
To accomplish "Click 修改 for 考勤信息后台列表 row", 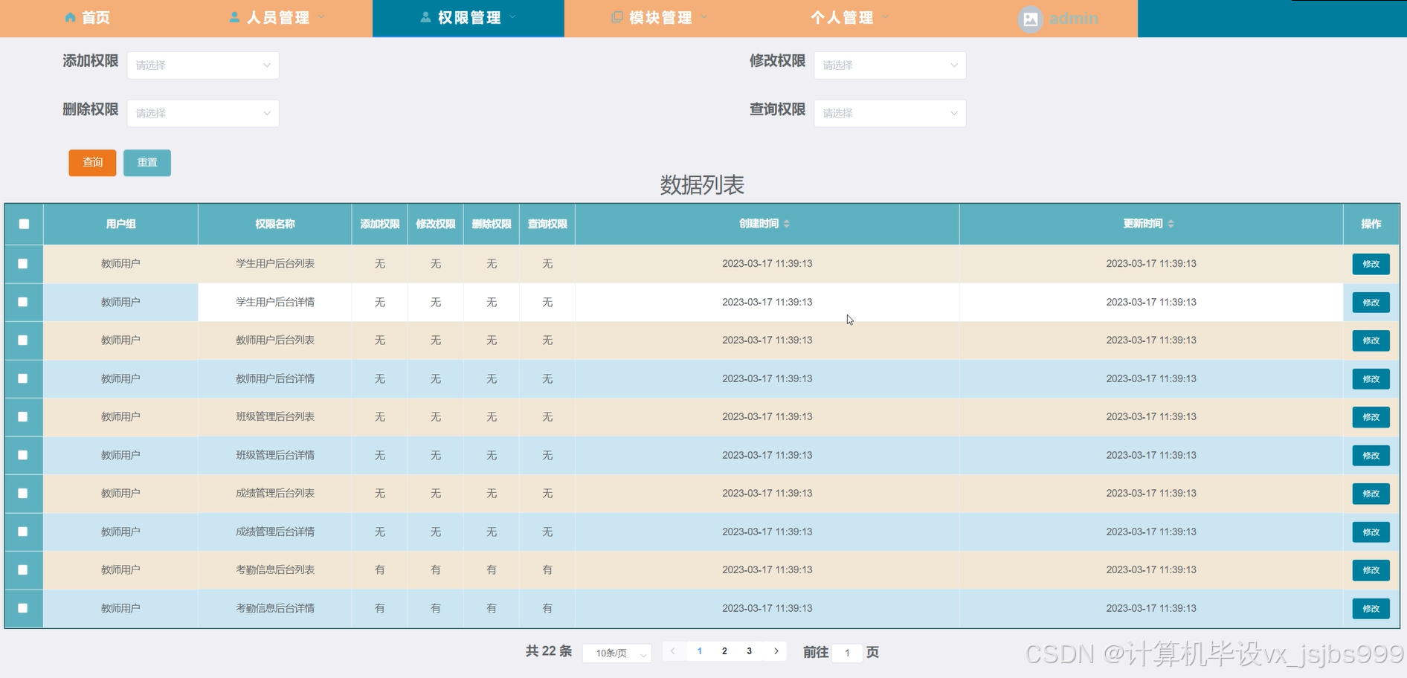I will (x=1371, y=570).
